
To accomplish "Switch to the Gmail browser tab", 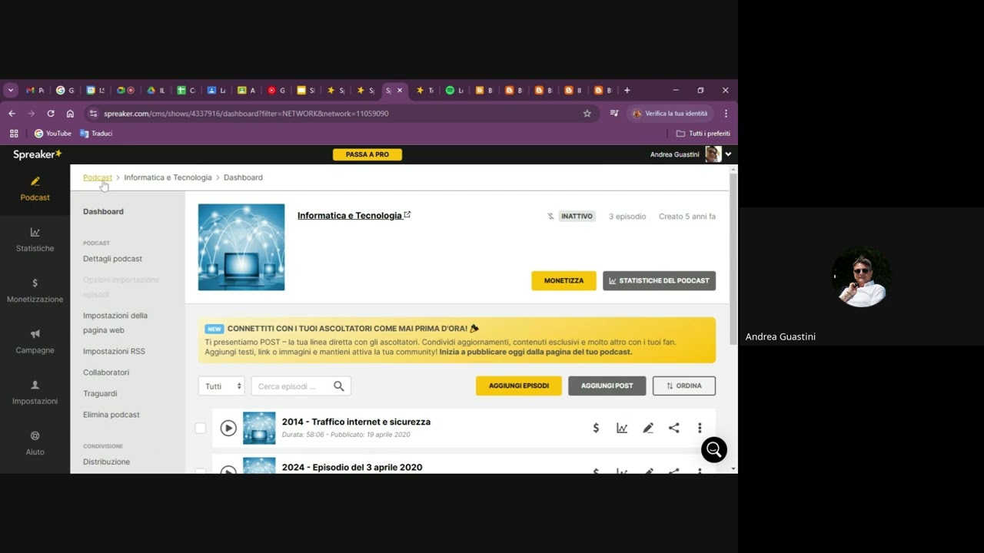I will [35, 90].
